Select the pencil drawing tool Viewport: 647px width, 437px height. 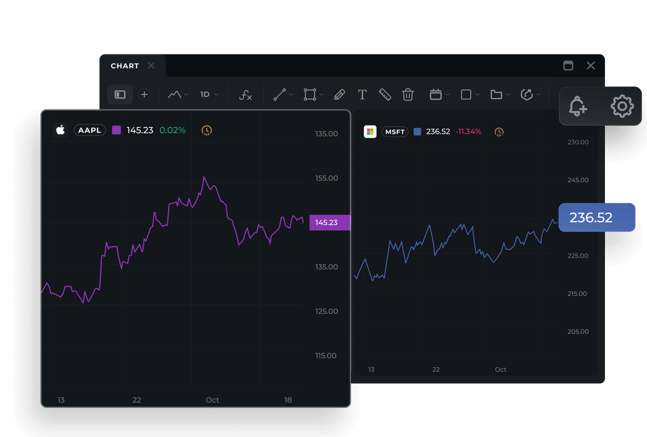pos(339,95)
